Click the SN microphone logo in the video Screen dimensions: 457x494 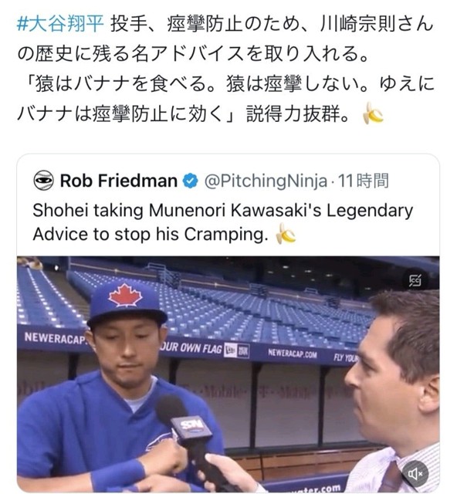point(191,426)
